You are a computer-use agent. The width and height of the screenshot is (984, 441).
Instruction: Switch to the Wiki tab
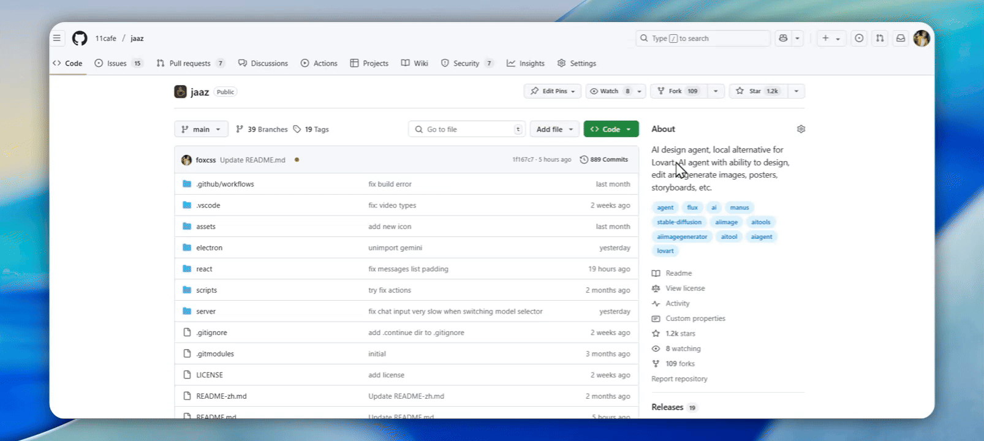[x=415, y=63]
